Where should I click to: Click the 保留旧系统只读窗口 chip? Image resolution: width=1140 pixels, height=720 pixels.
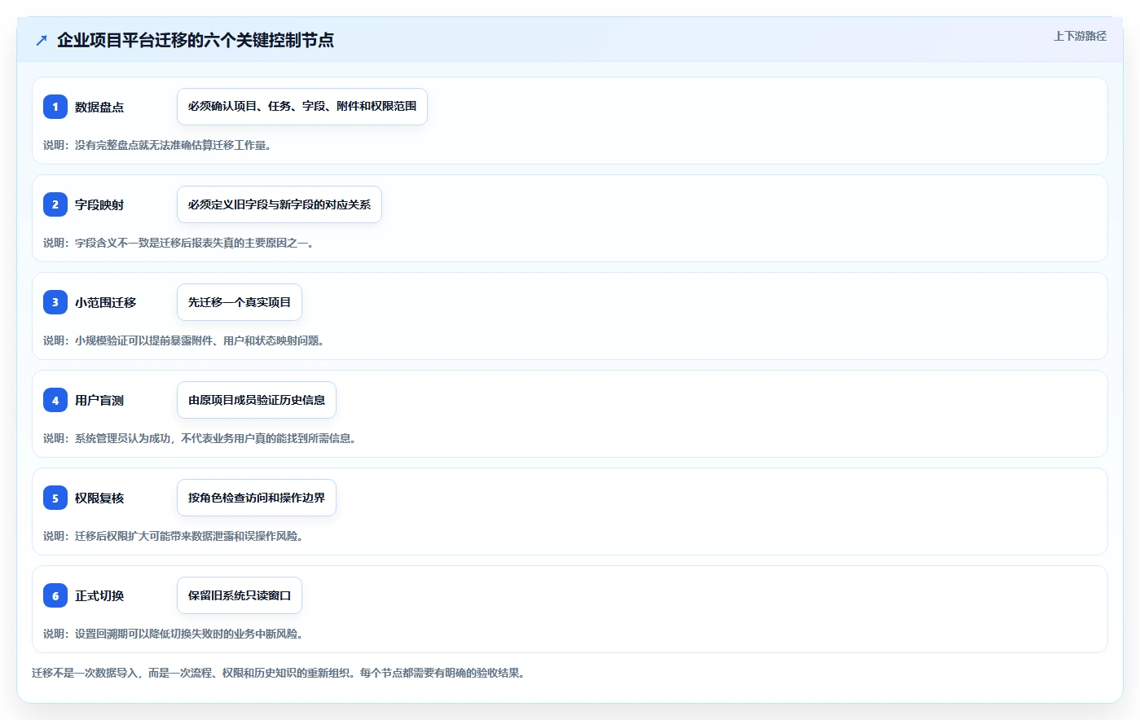[240, 595]
